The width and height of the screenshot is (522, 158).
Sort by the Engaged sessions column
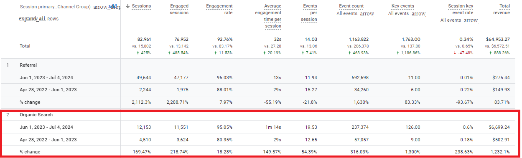click(179, 9)
